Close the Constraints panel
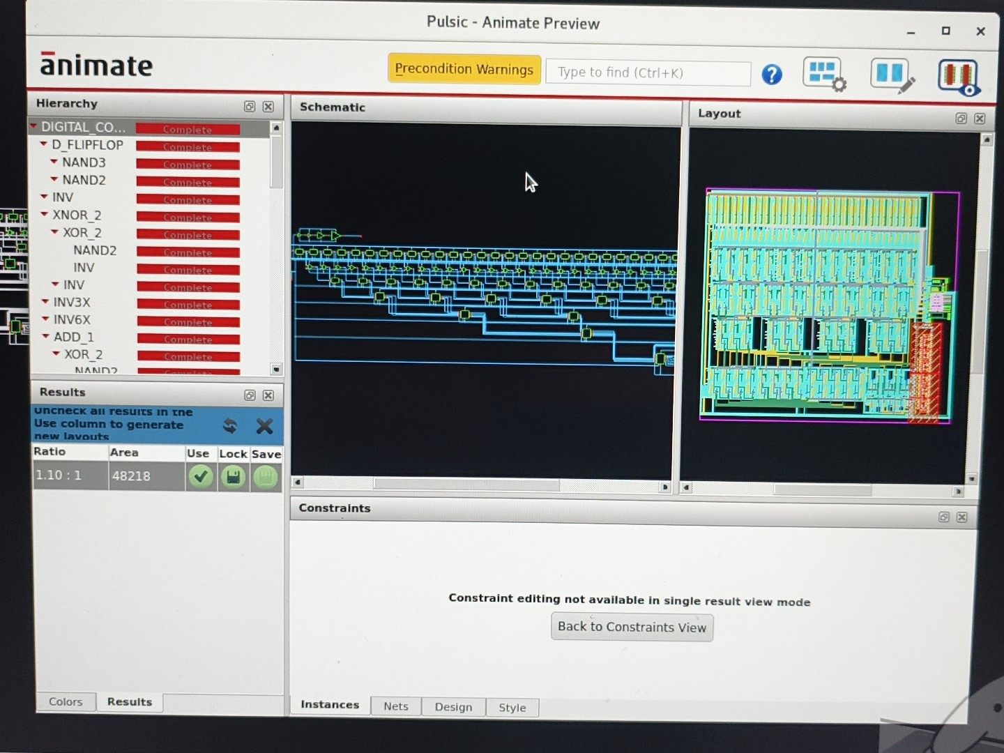 coord(962,517)
